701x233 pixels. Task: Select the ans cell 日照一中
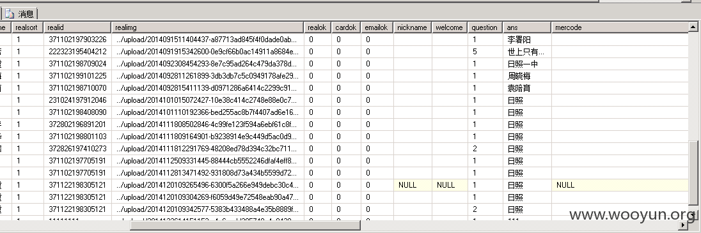point(527,64)
